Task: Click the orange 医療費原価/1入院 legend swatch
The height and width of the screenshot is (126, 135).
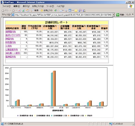Action: click(69, 116)
